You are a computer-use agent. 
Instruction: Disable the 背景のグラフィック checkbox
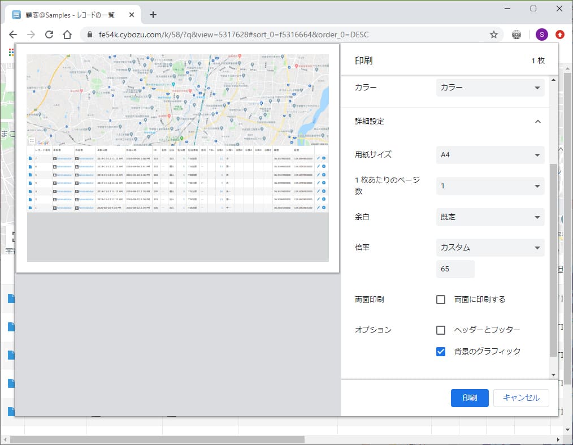(x=441, y=351)
